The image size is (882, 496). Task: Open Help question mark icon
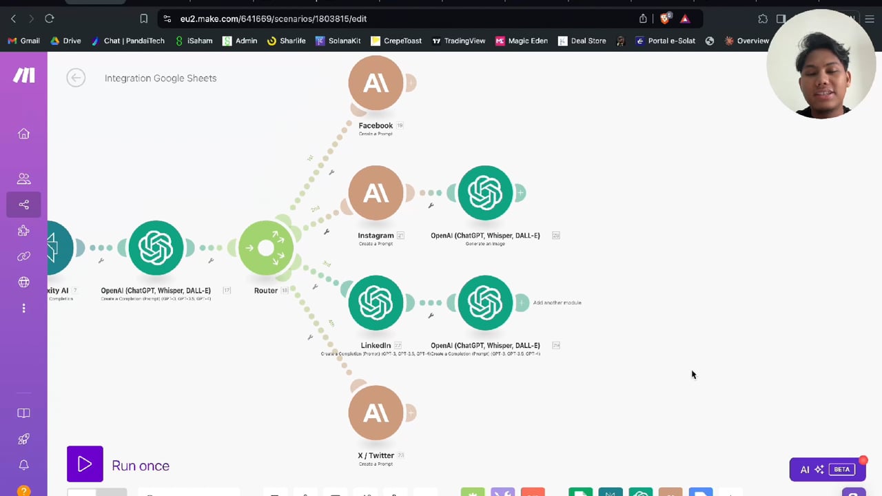pyautogui.click(x=23, y=490)
